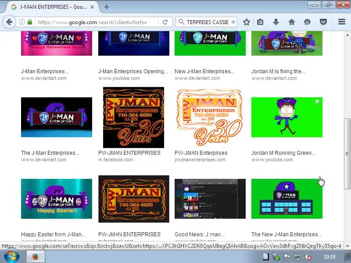Image resolution: width=351 pixels, height=263 pixels.
Task: Open the white PW-JMAN 30 Years thumbnail
Action: (x=210, y=117)
